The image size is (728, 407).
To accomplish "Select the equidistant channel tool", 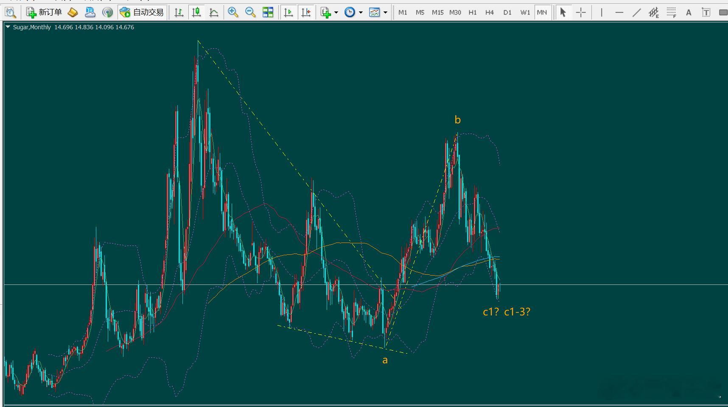I will pos(654,12).
